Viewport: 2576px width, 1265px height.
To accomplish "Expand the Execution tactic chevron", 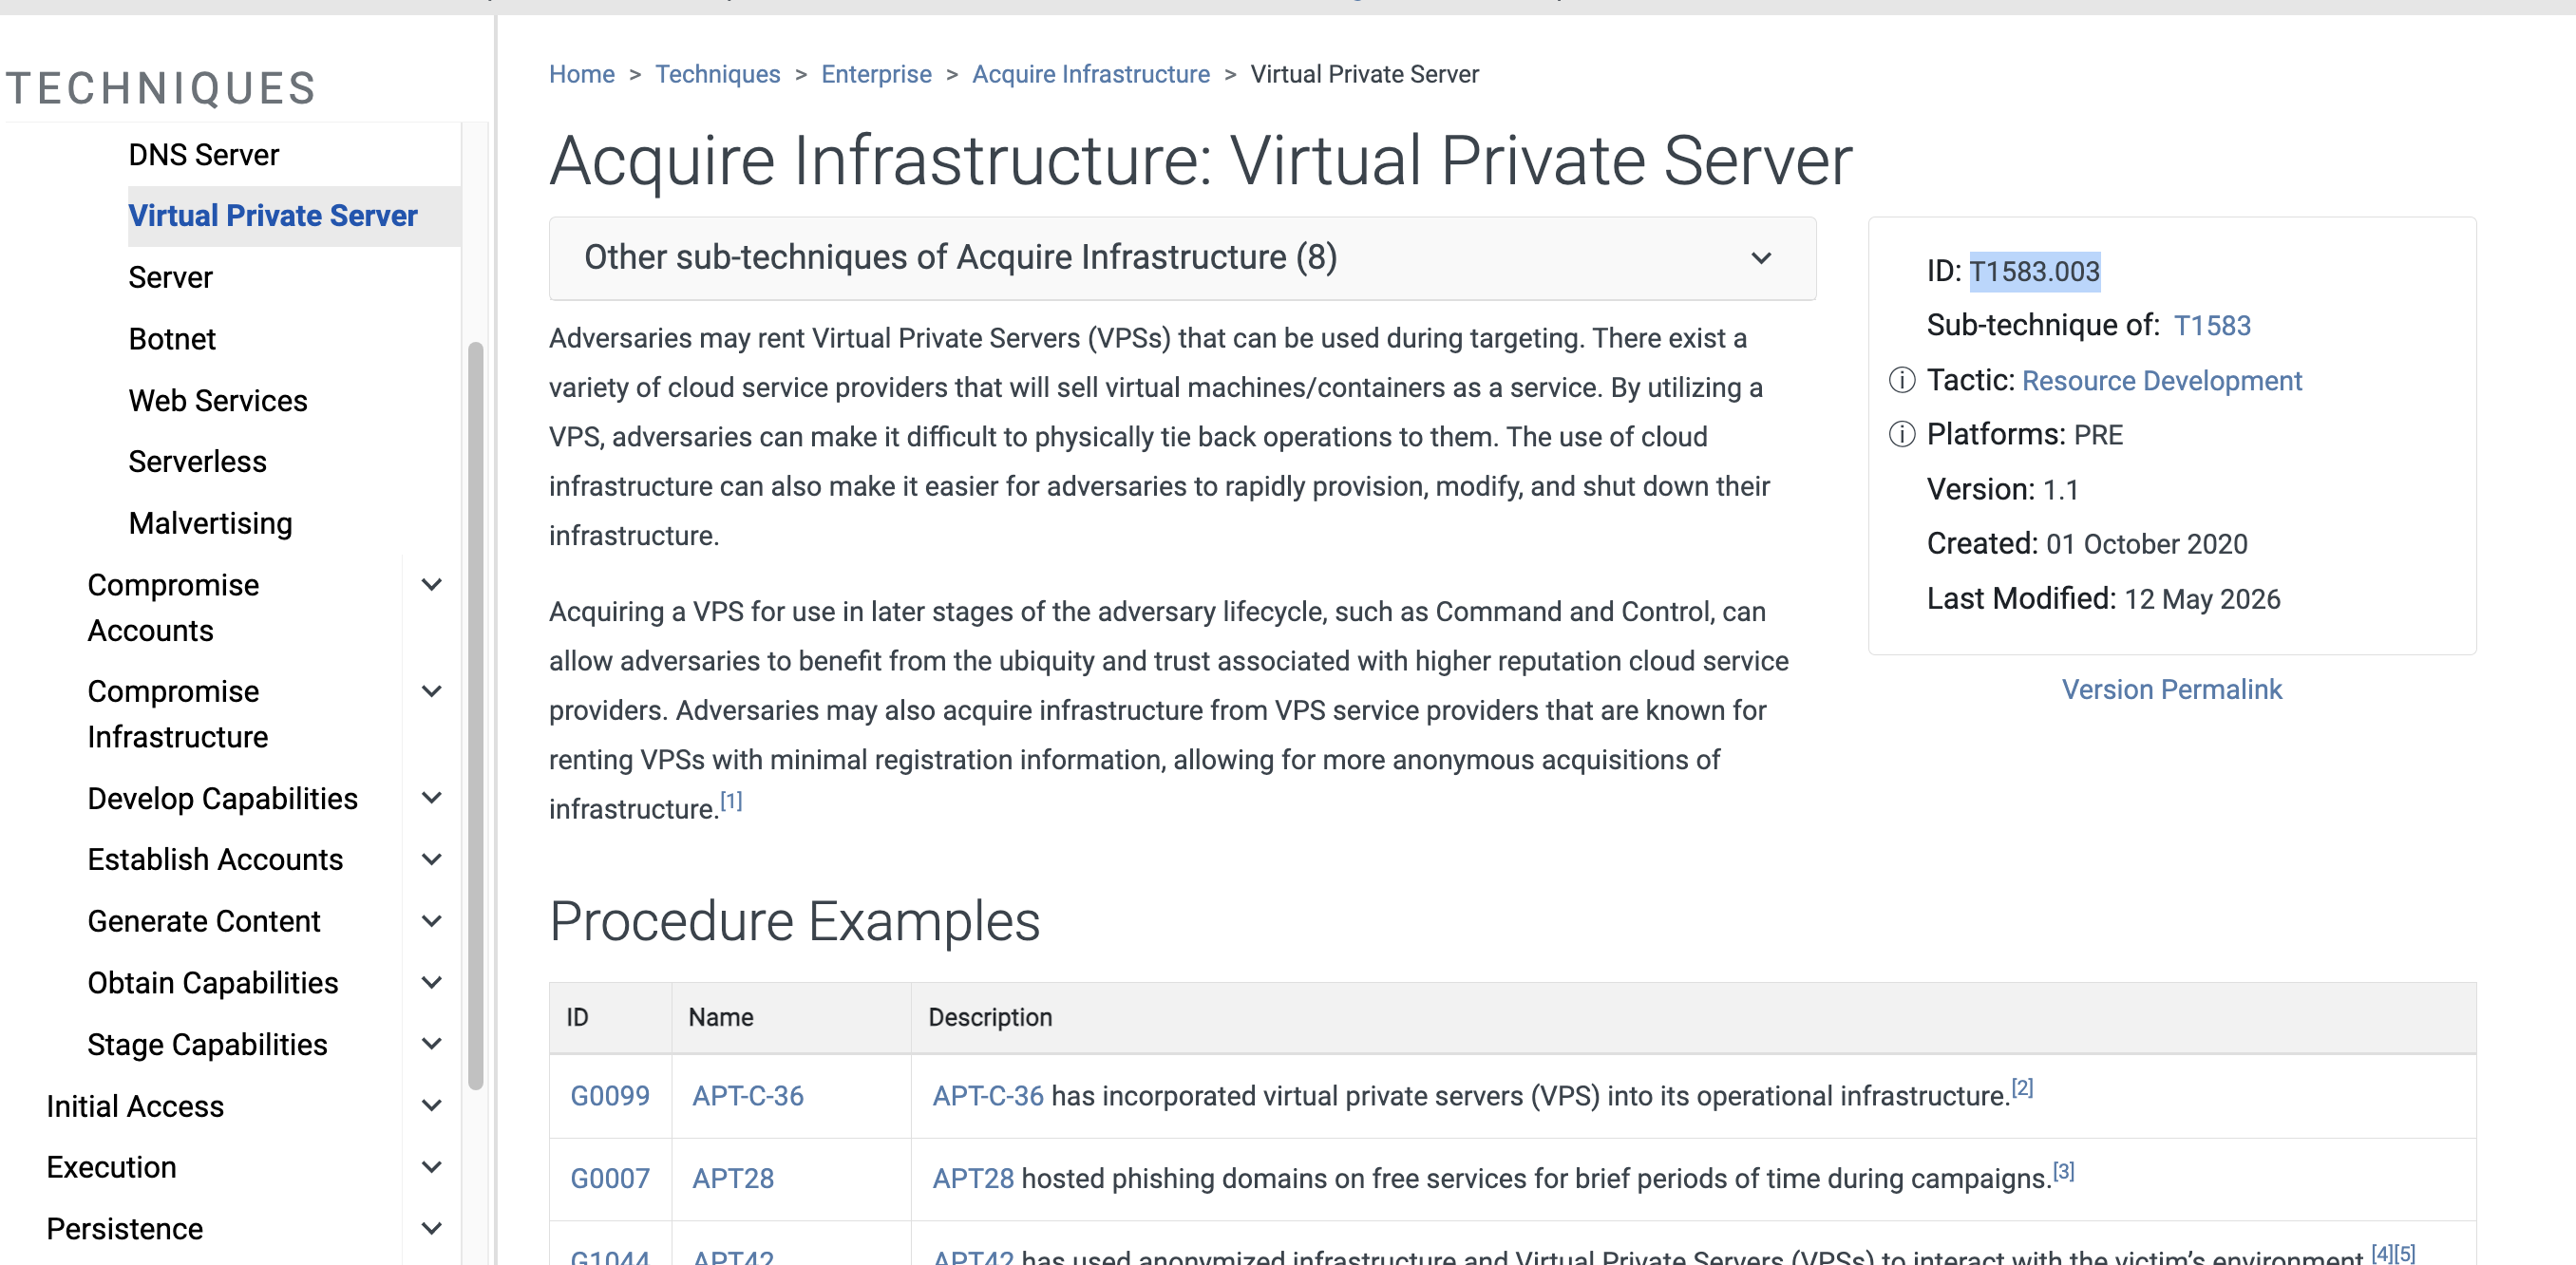I will pos(432,1167).
